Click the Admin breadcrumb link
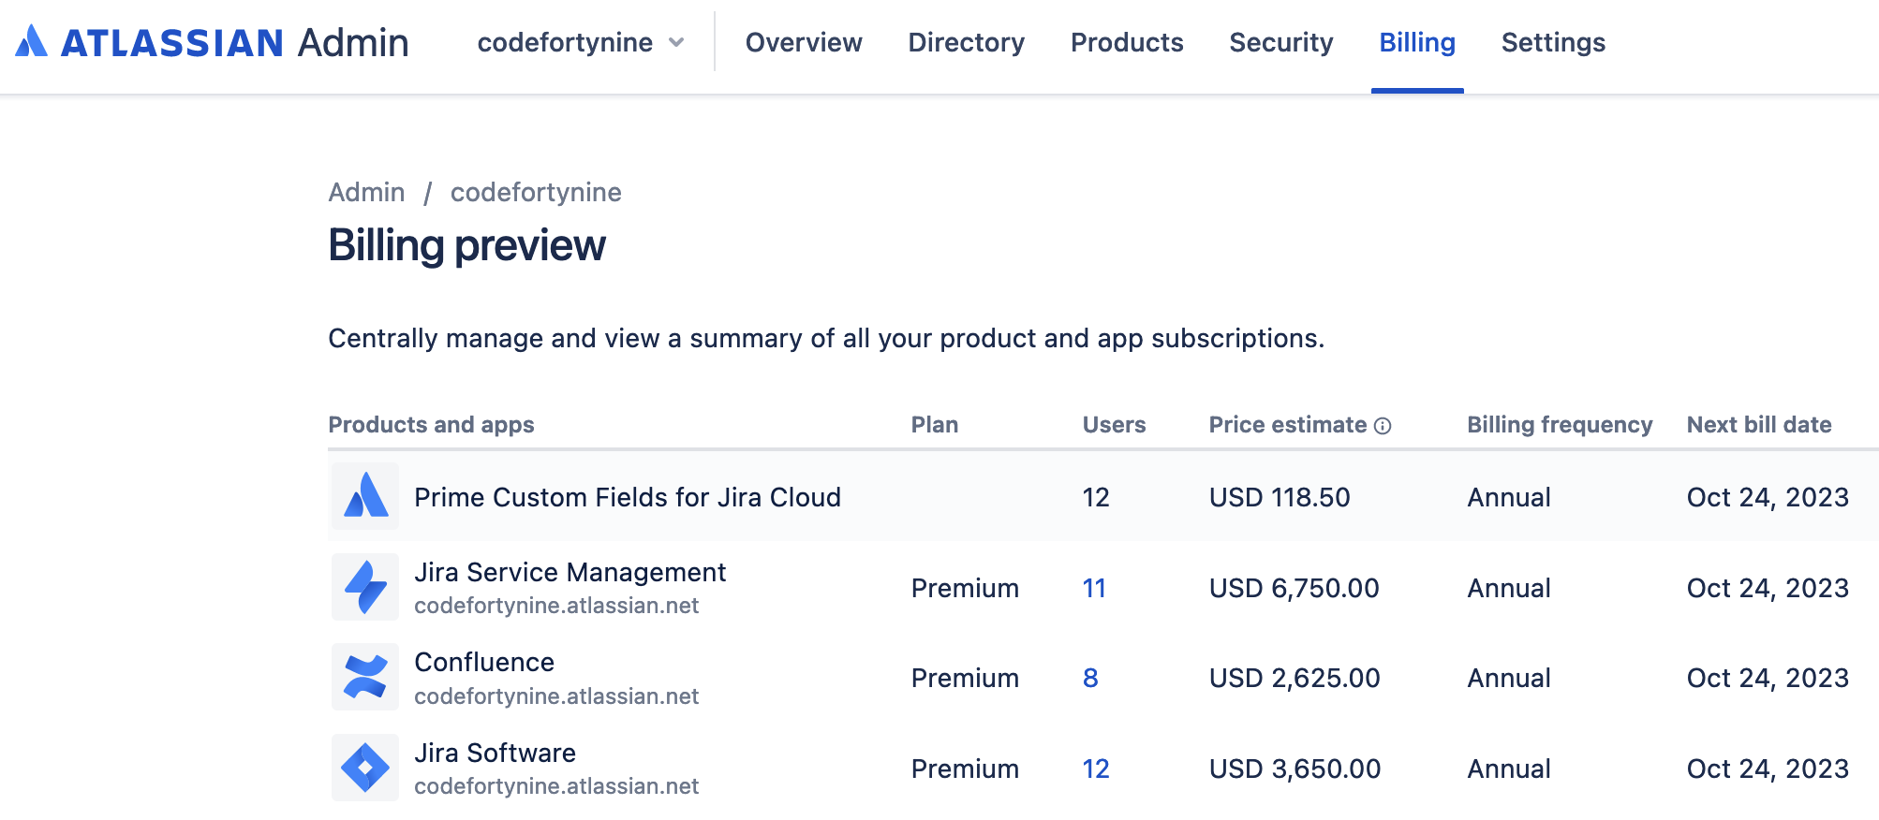This screenshot has height=820, width=1879. click(366, 193)
